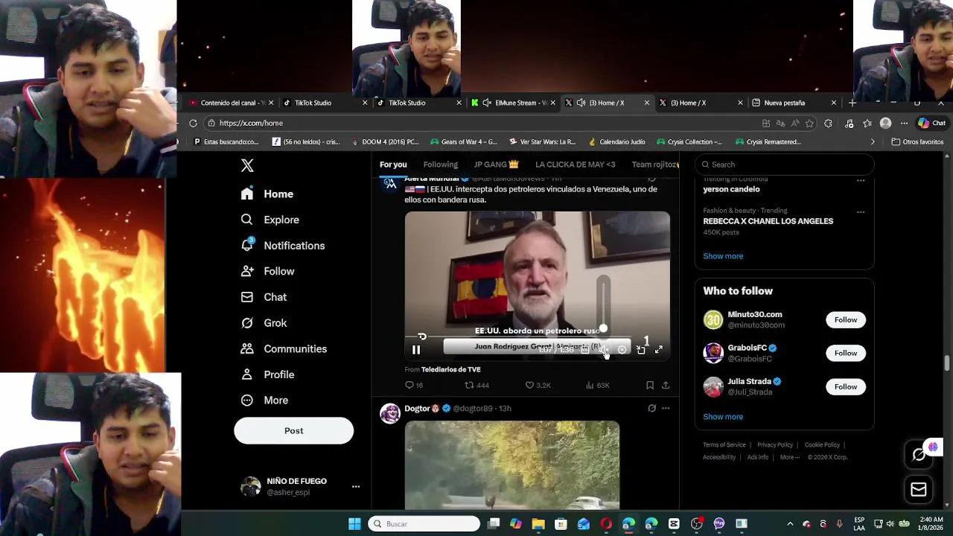Image resolution: width=953 pixels, height=536 pixels.
Task: Enter fullscreen on the video
Action: point(658,350)
